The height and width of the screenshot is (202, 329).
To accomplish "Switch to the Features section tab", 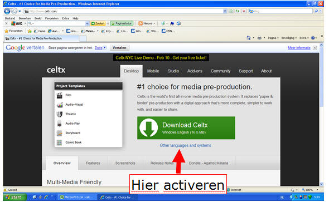I will pos(93,163).
